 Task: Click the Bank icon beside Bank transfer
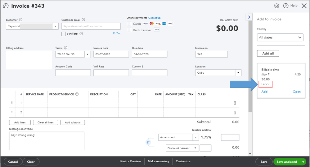click(157, 30)
